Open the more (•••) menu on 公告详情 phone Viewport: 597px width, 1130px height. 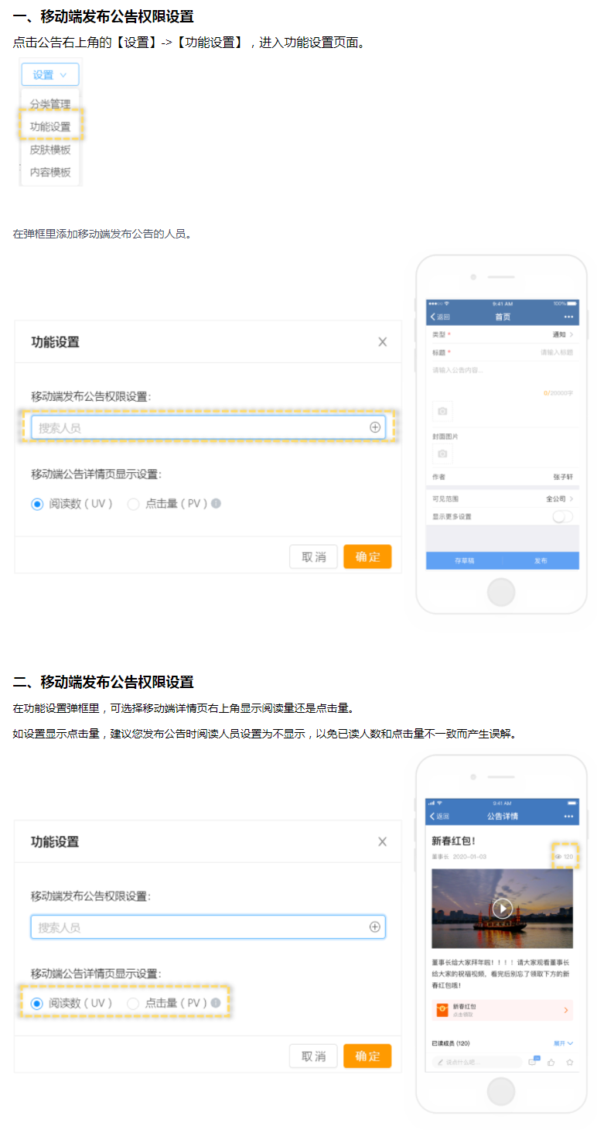click(x=569, y=817)
